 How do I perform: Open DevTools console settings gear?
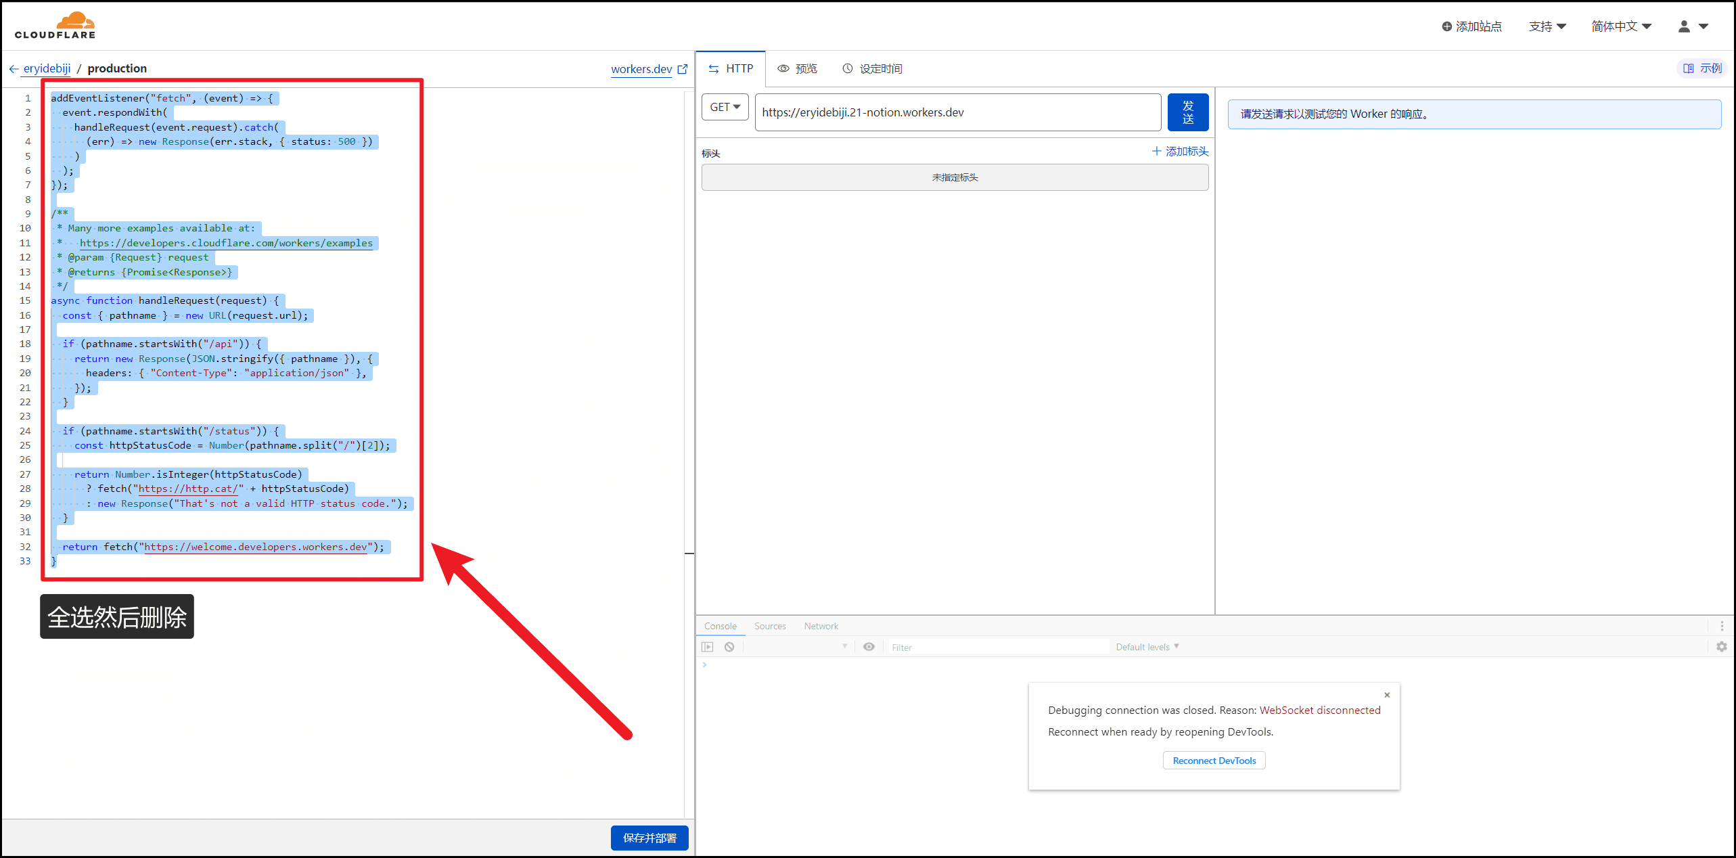pyautogui.click(x=1722, y=647)
